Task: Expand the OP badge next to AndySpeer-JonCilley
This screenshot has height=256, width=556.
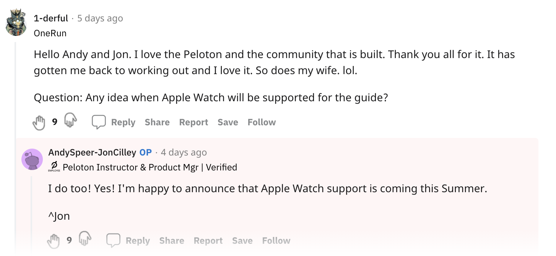Action: tap(145, 152)
